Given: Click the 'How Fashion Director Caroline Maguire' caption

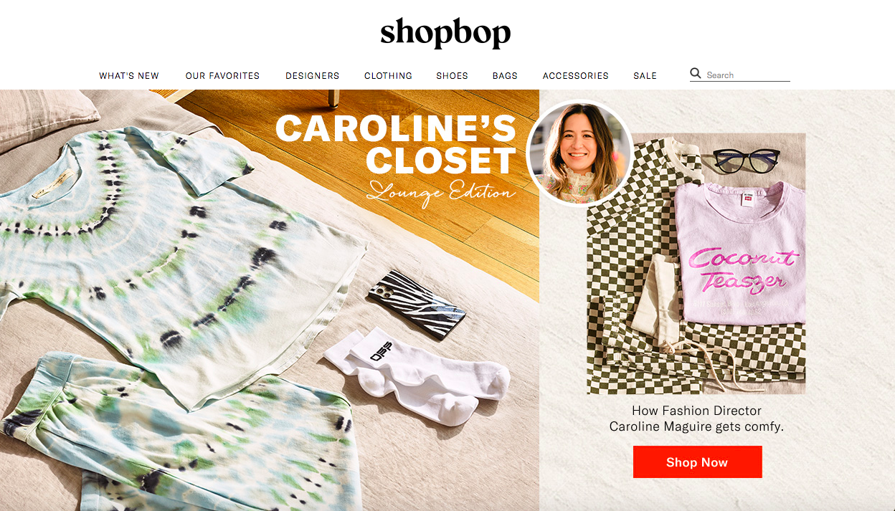Looking at the screenshot, I should pos(696,419).
